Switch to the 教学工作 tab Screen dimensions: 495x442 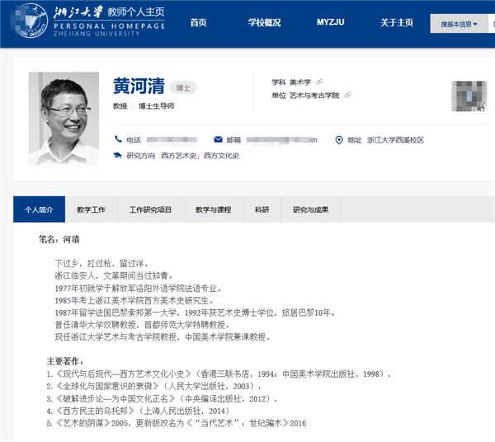(x=92, y=209)
